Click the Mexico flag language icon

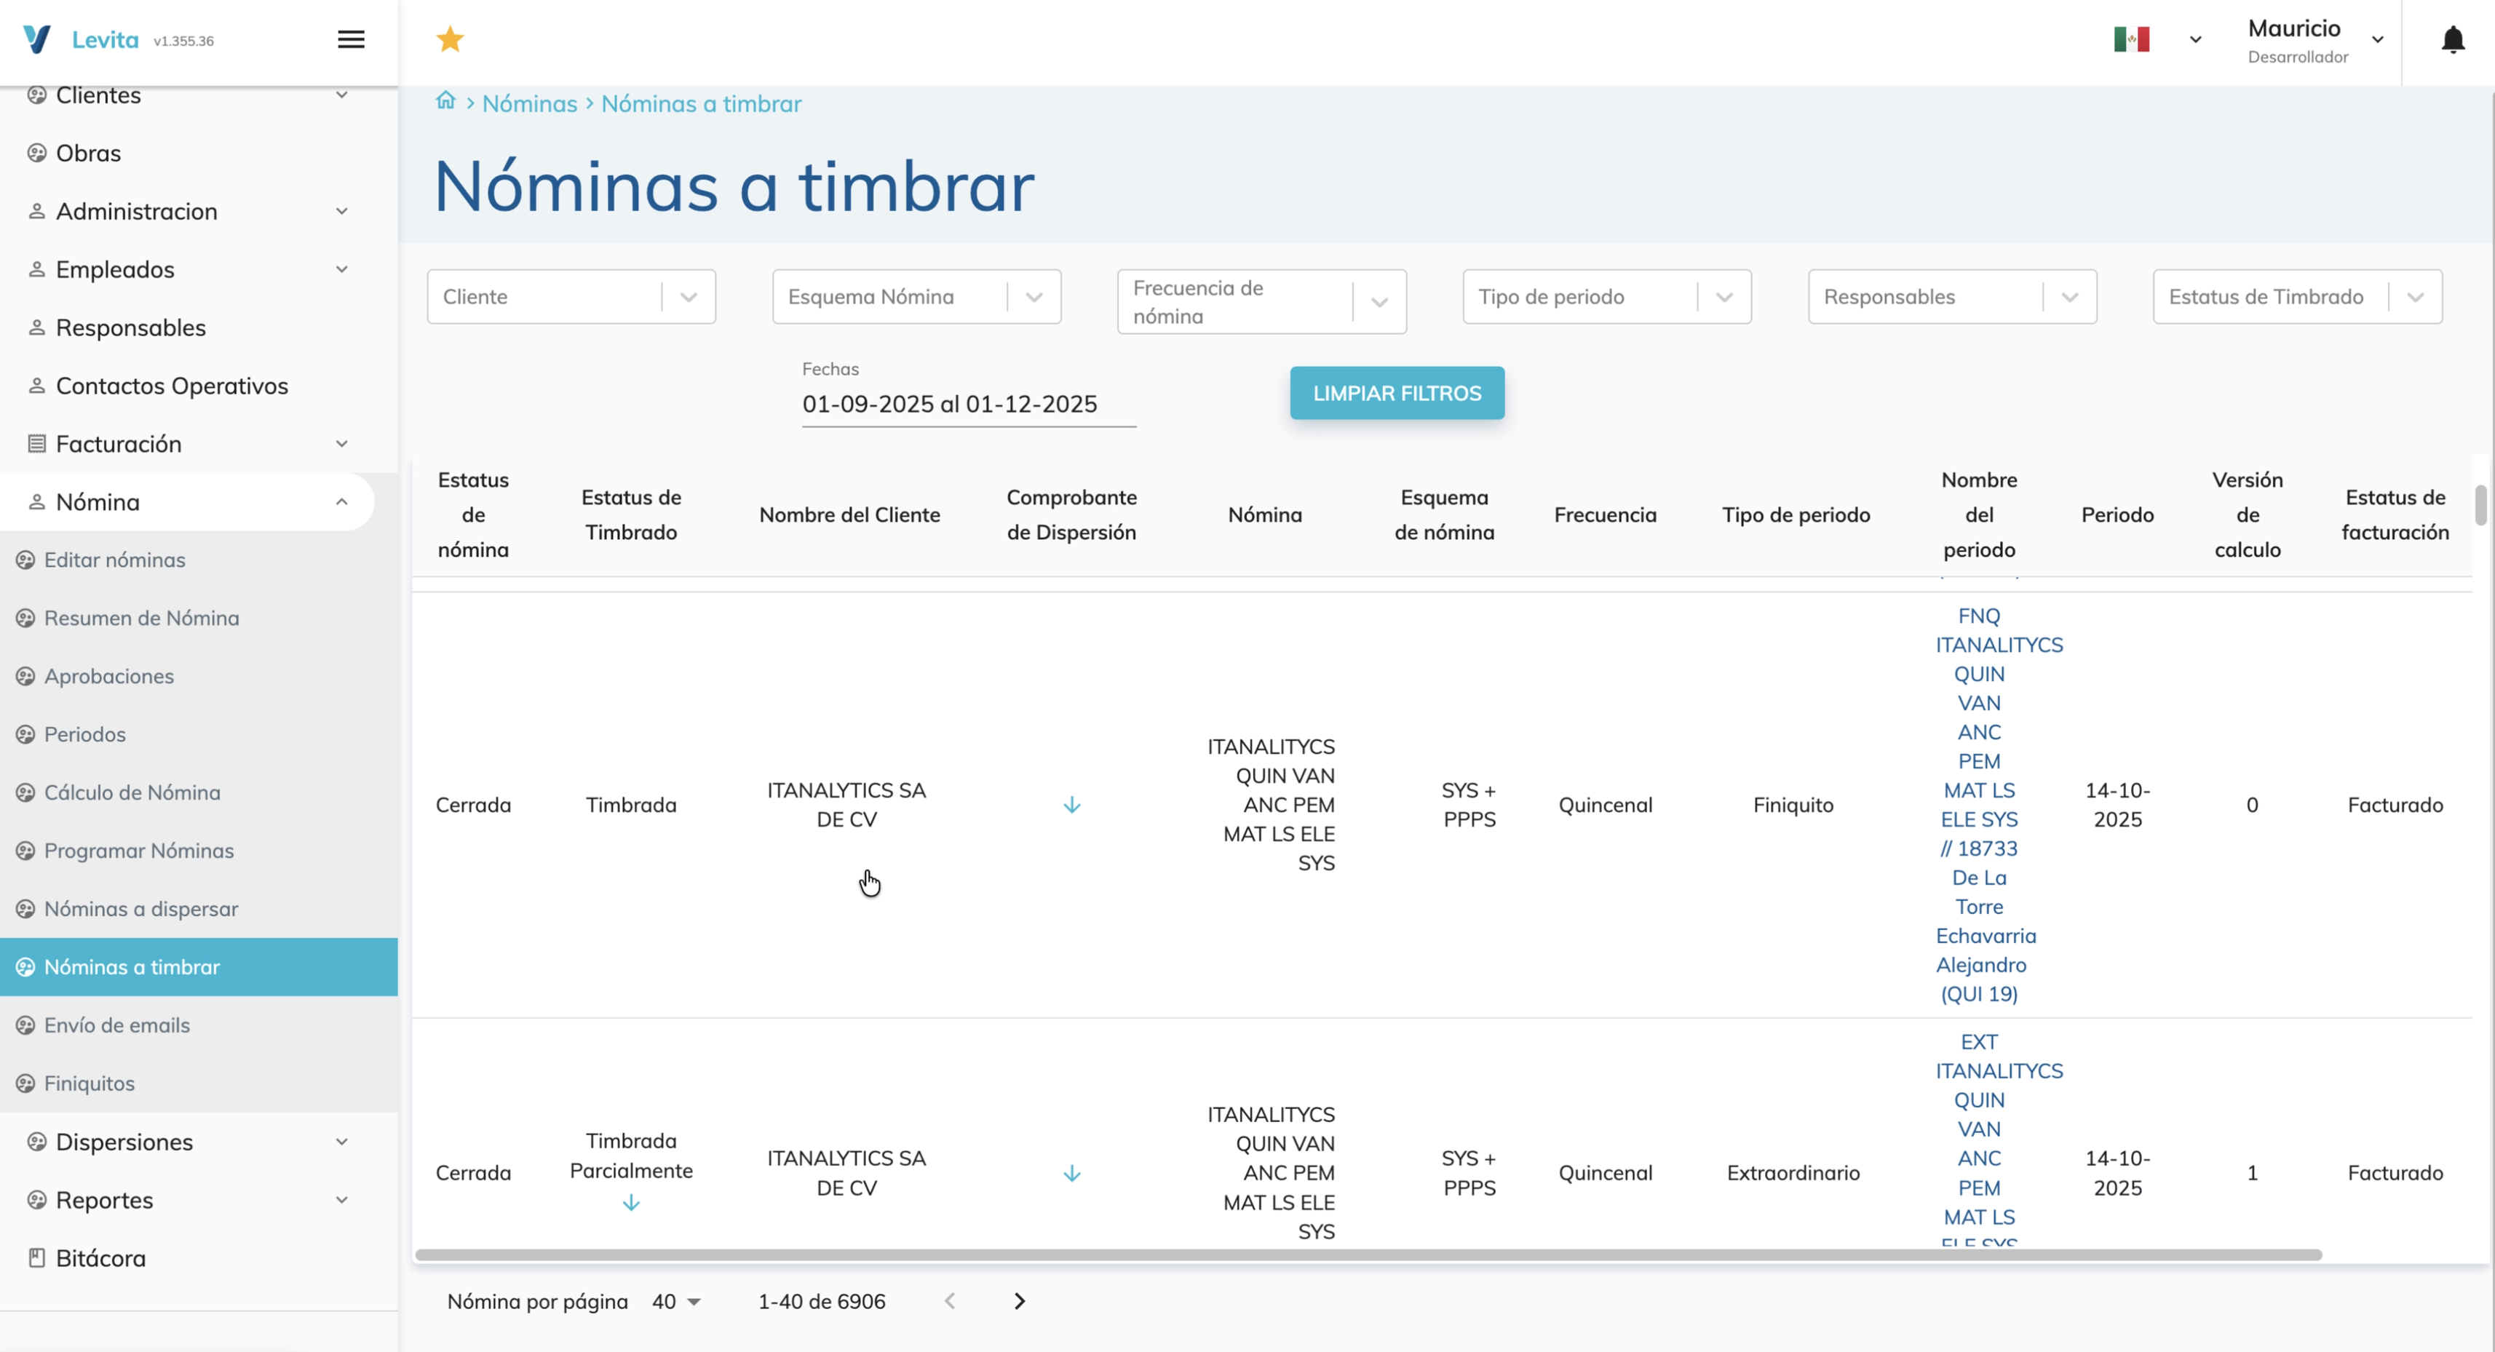point(2131,38)
